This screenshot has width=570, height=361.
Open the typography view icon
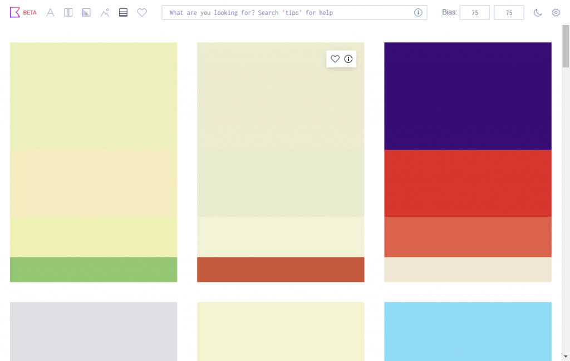[x=51, y=12]
